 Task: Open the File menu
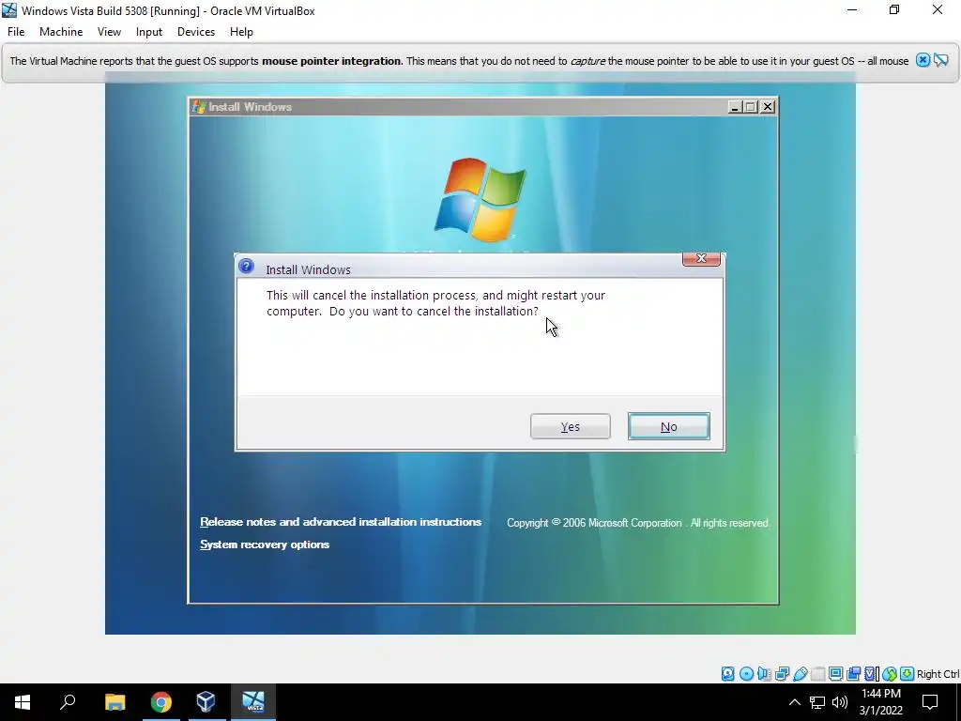point(16,32)
